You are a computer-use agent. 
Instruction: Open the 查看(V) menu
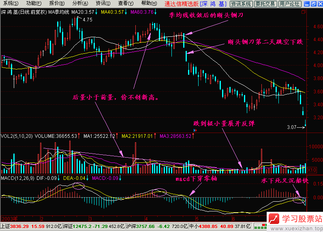[x=126, y=4]
